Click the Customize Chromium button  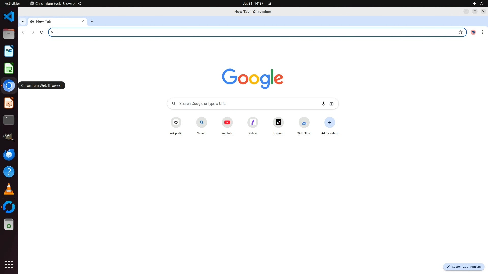[464, 267]
